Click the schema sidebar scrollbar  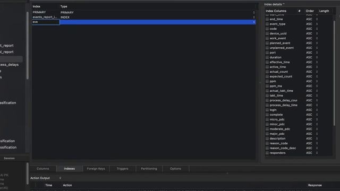(x=27, y=46)
